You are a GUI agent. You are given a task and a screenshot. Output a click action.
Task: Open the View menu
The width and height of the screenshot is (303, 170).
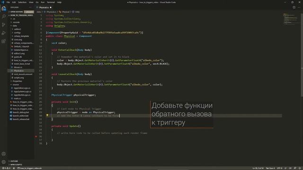pos(31,2)
